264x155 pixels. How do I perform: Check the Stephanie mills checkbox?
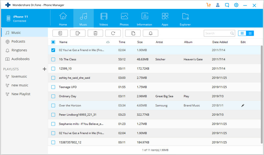pos(53,124)
